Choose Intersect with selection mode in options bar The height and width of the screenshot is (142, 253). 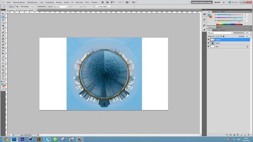17,7
